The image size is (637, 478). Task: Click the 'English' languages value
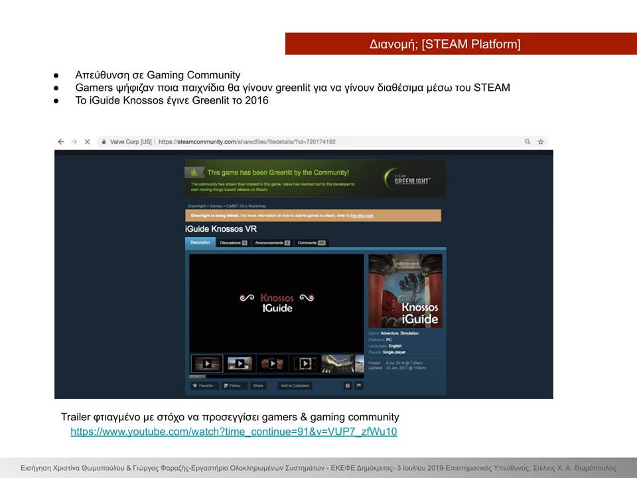coord(395,346)
